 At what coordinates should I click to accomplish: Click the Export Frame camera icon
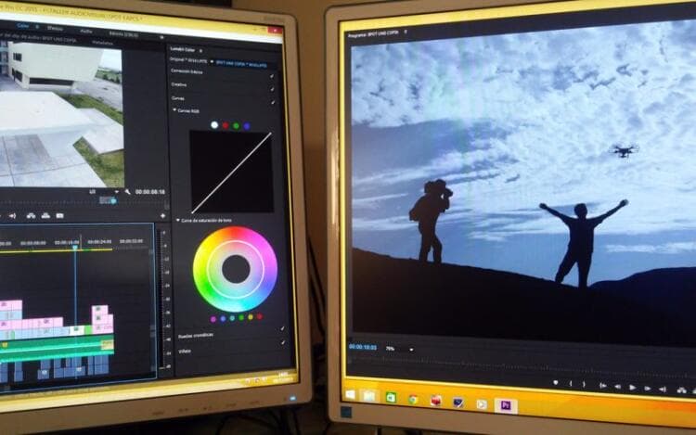(60, 216)
